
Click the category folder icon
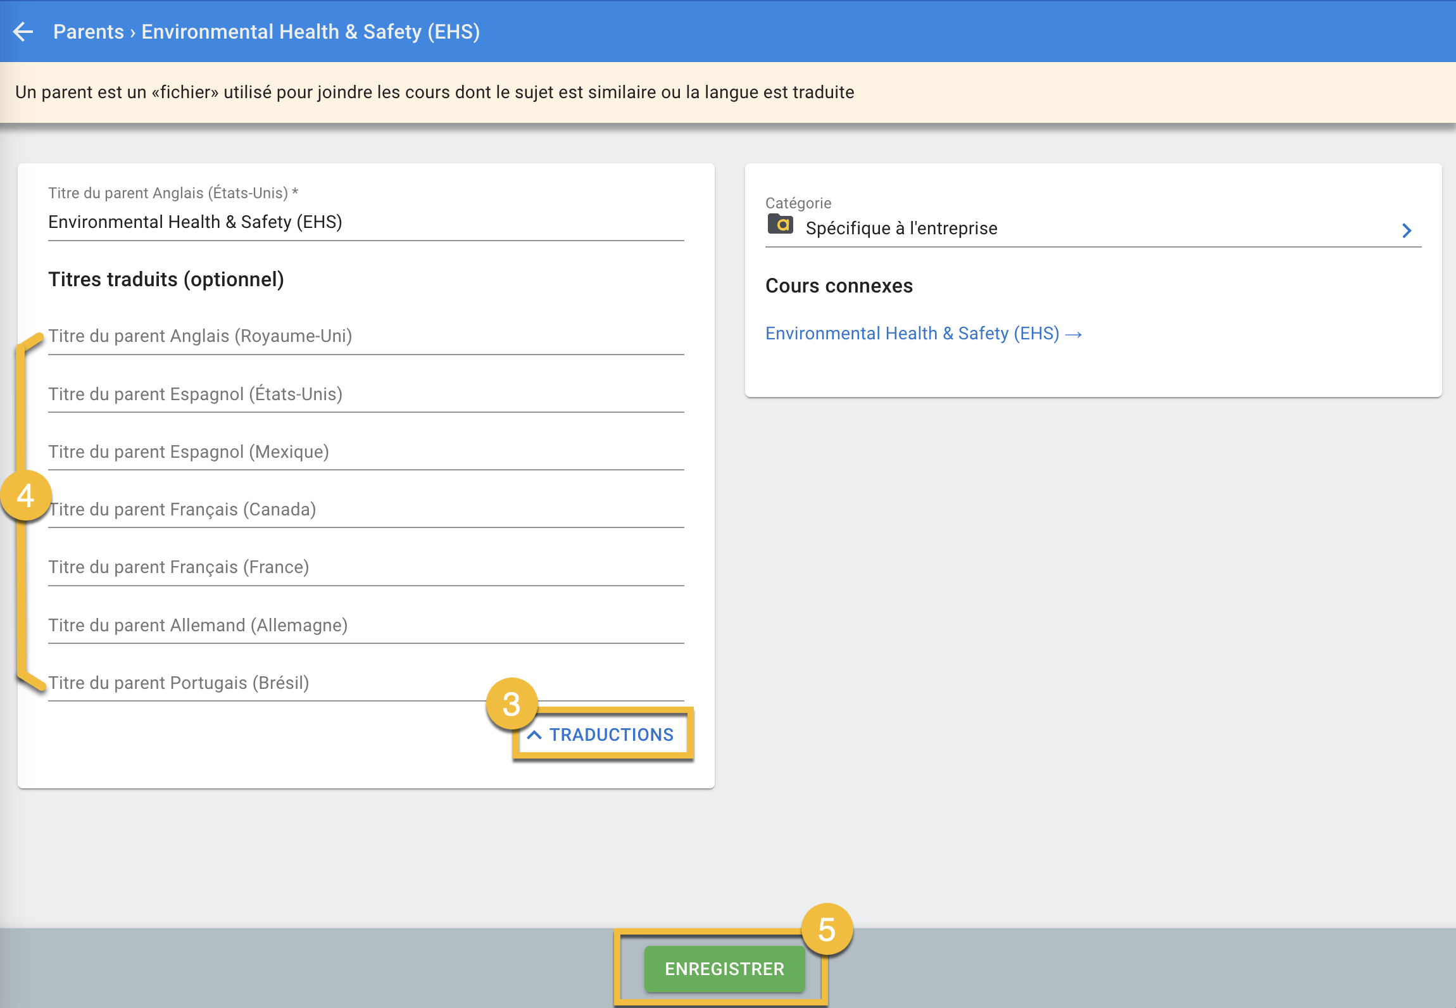(x=780, y=224)
